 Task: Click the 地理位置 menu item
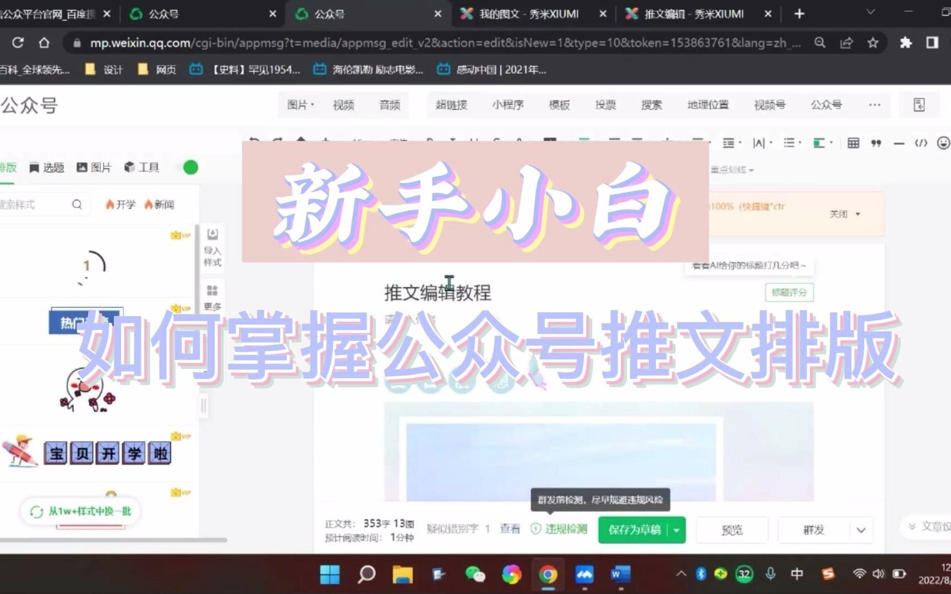(708, 105)
